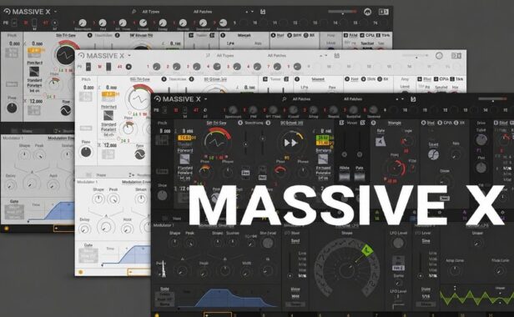Click the NI logo icon in the middle light window
This screenshot has width=514, height=317.
click(439, 56)
